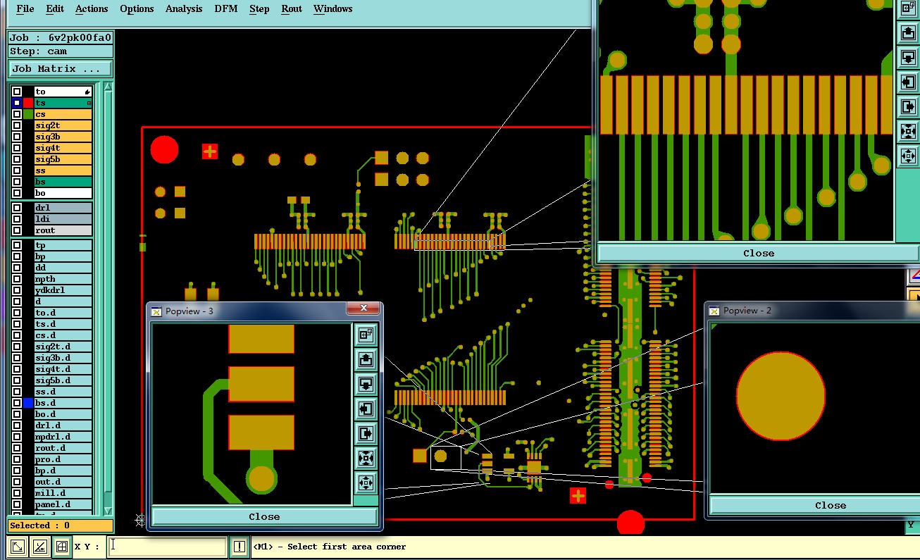
Task: Click the green color swatch for layer 'cs'
Action: tap(28, 114)
